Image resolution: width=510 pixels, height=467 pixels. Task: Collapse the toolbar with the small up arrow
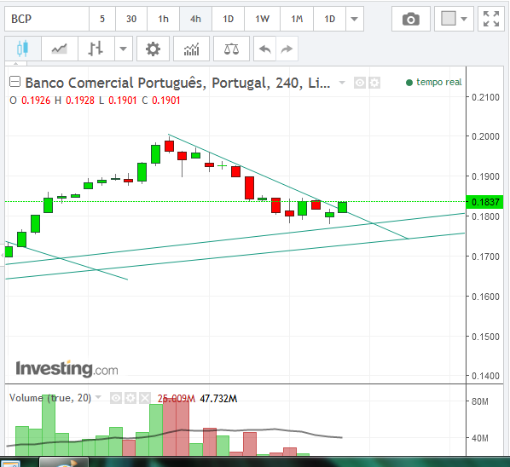15,63
